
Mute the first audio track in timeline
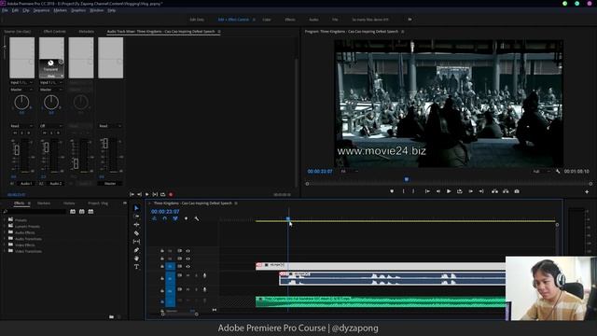(x=187, y=275)
